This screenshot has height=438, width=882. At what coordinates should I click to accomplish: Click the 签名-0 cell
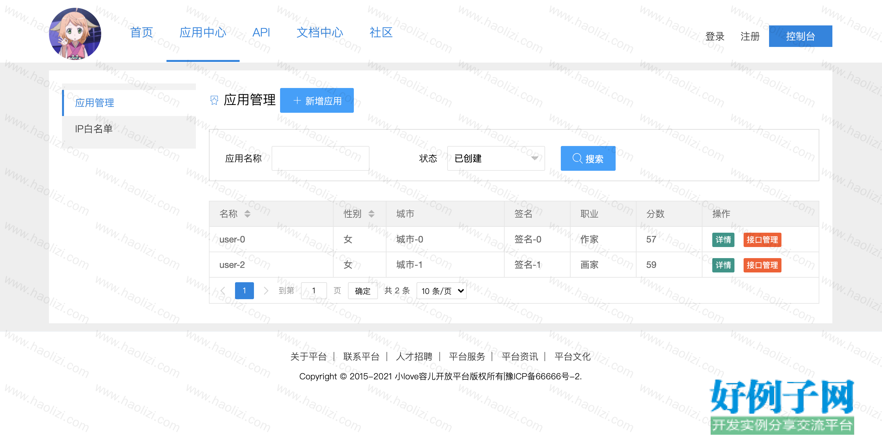[x=537, y=239]
